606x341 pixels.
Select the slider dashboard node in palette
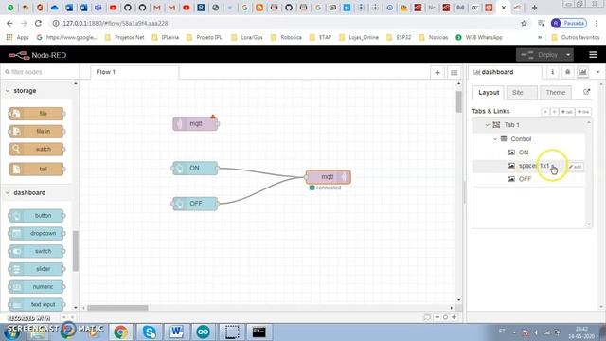[x=37, y=269]
